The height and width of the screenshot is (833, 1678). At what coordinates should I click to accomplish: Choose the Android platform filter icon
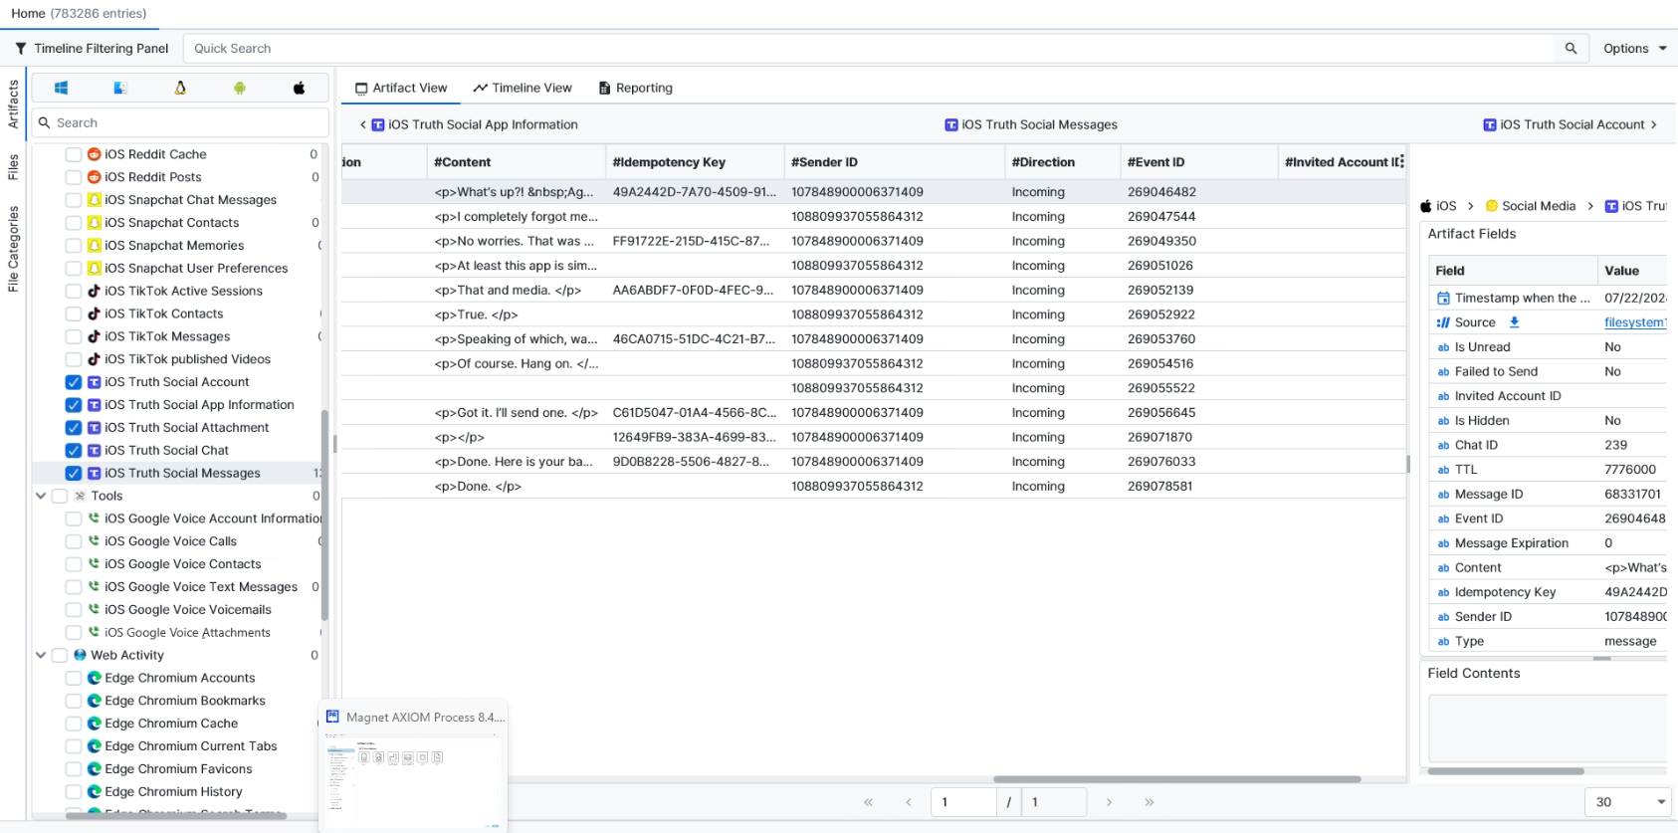click(240, 88)
